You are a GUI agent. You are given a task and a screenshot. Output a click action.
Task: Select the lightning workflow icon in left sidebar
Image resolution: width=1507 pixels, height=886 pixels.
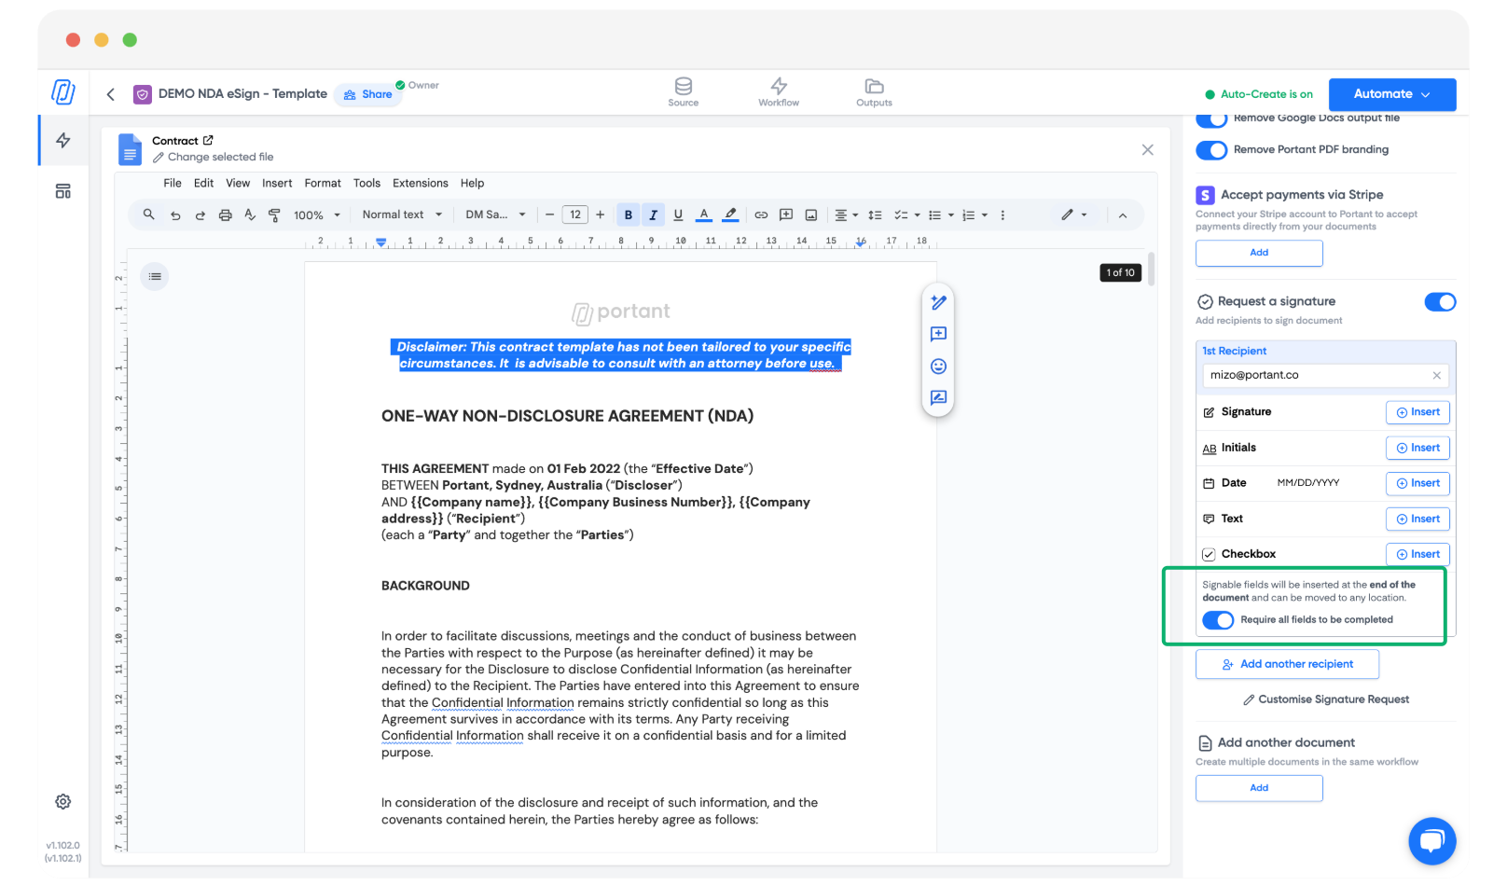(62, 140)
